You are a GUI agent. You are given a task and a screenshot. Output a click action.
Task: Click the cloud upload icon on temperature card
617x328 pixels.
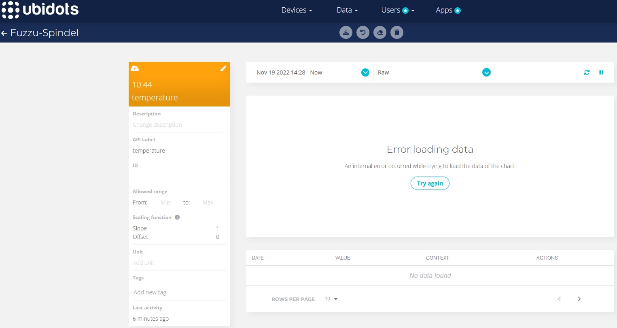click(135, 68)
